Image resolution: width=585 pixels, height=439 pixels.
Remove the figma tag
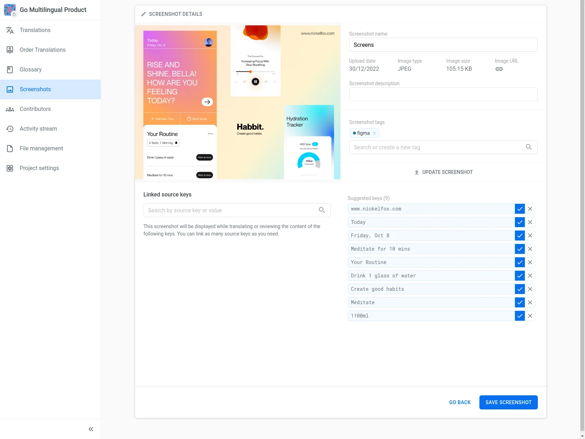[x=375, y=133]
